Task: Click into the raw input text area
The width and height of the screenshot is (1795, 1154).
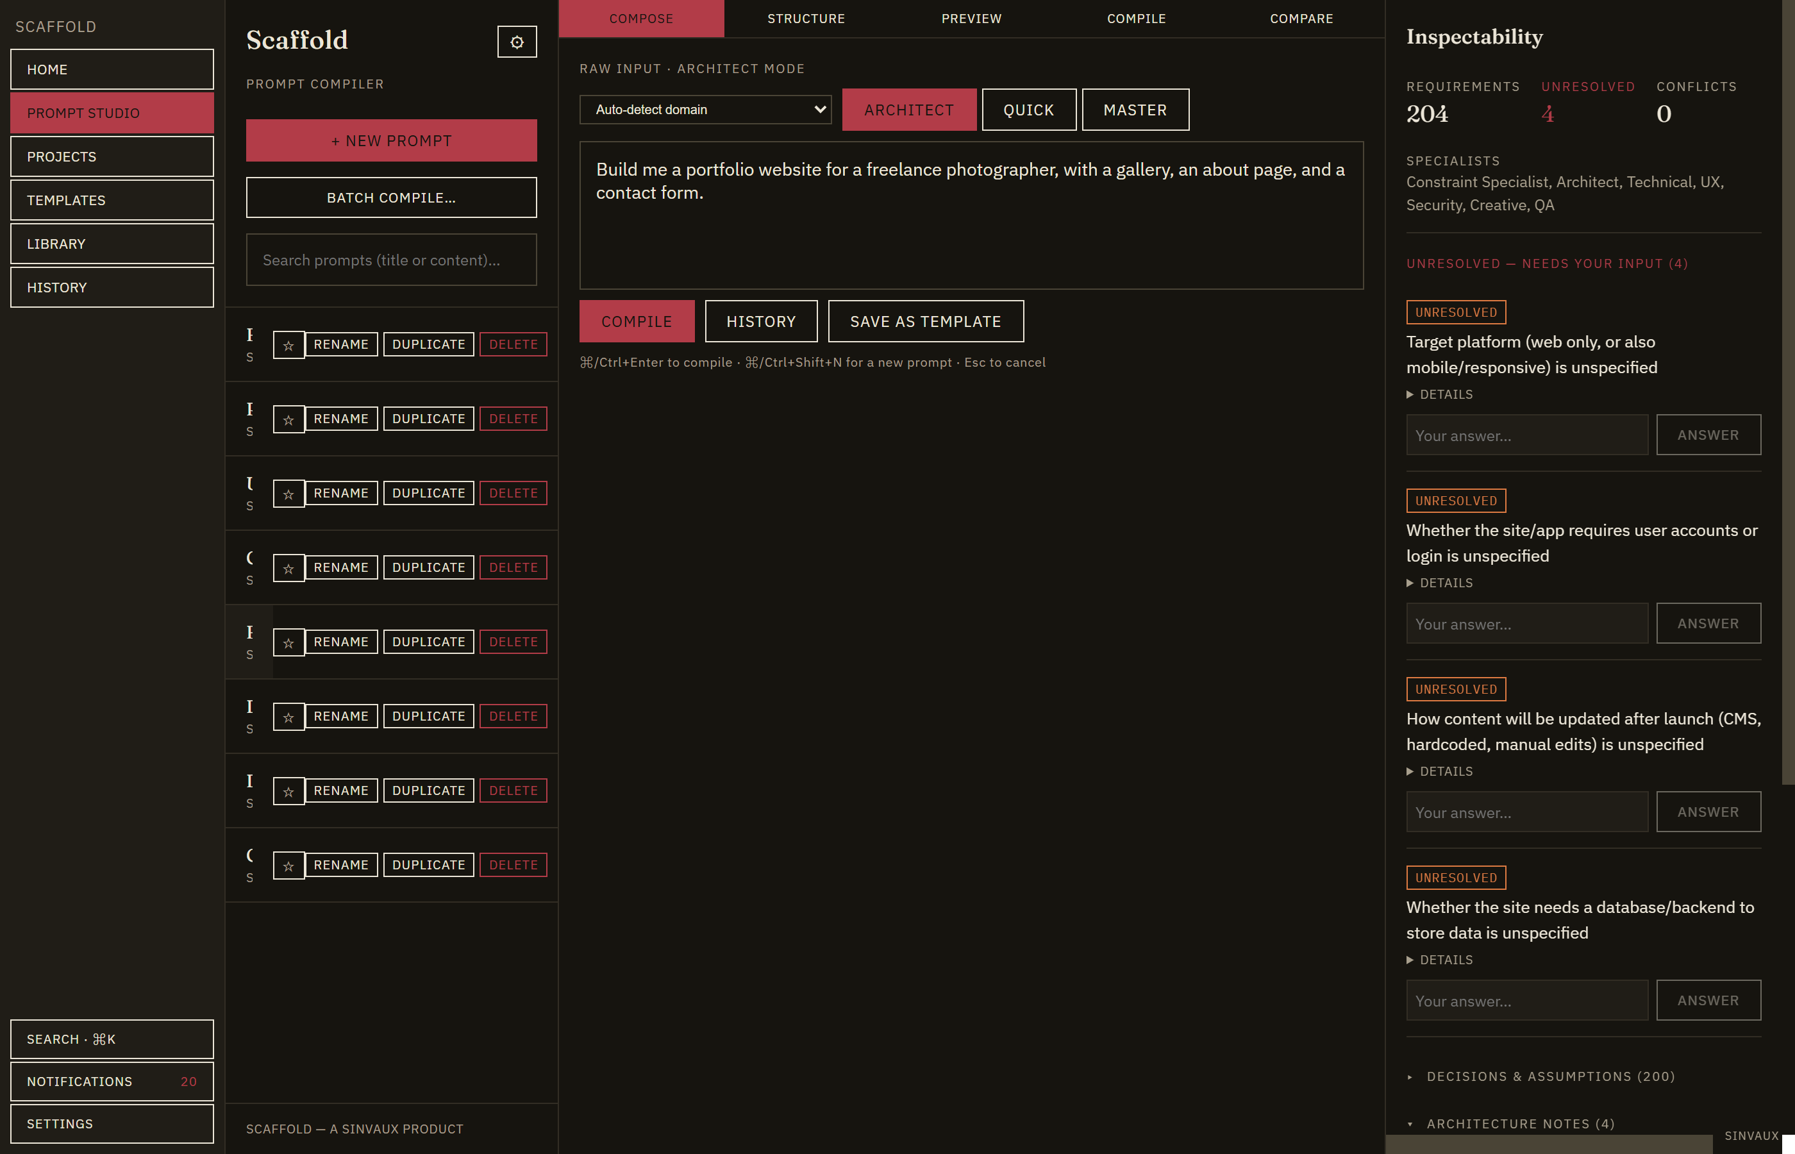Action: 971,216
